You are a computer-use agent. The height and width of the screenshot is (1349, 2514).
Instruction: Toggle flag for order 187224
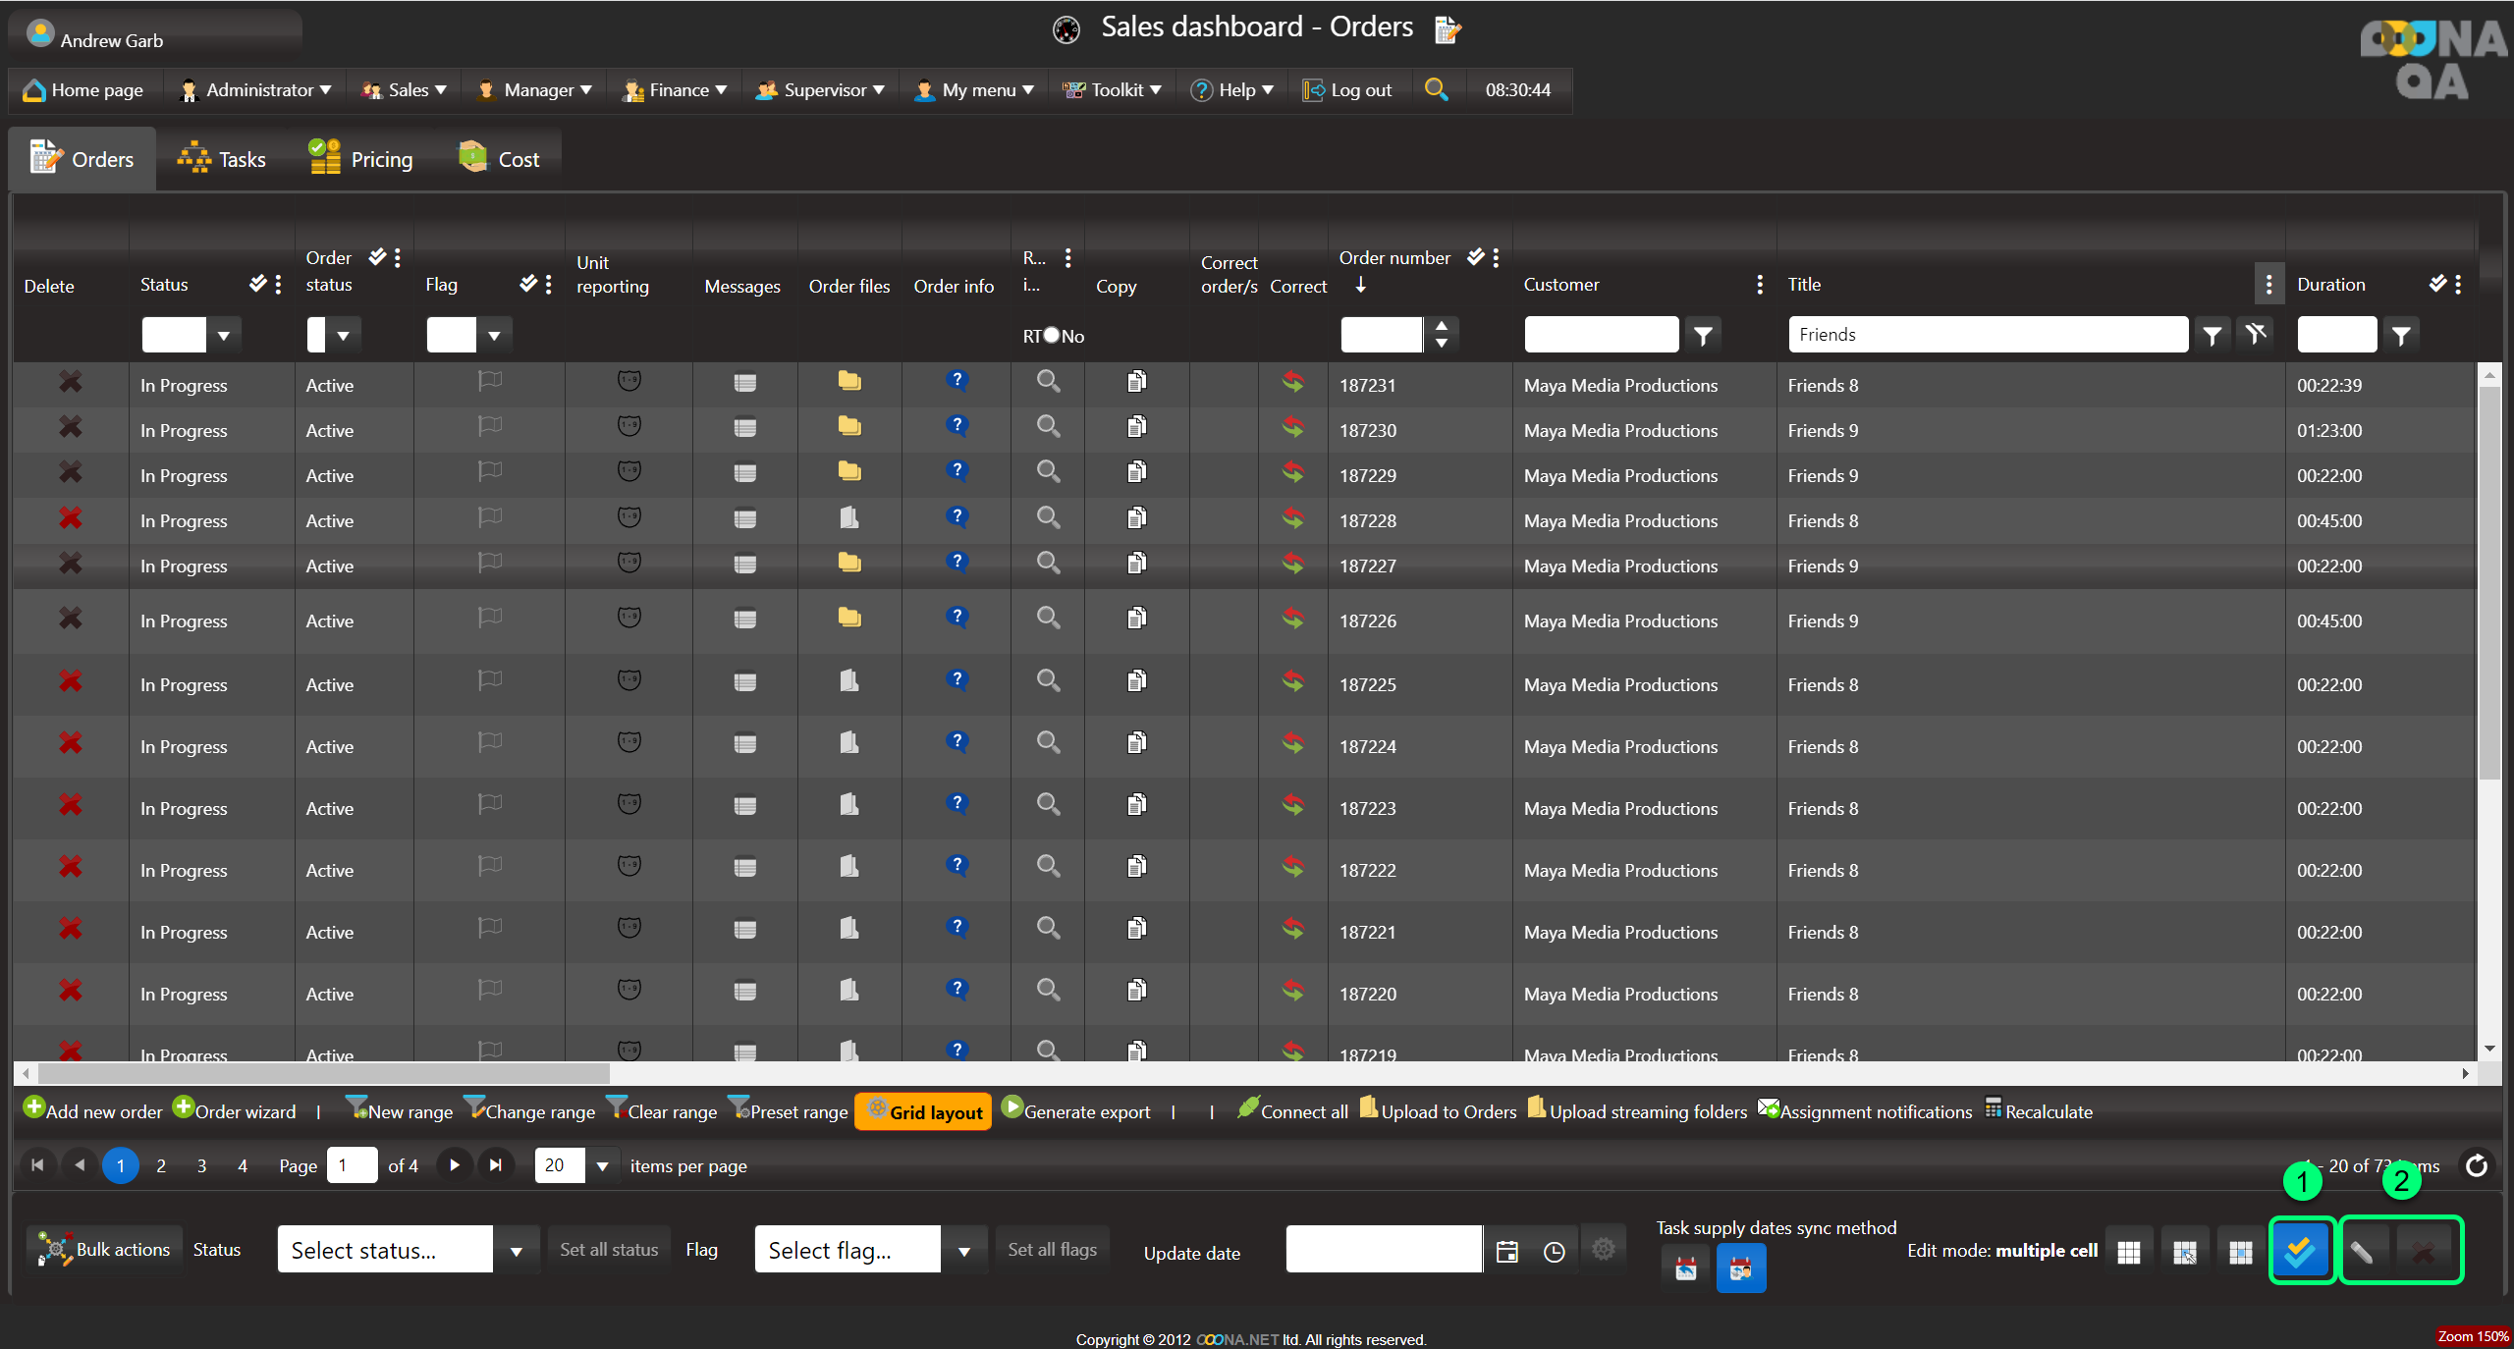point(490,742)
